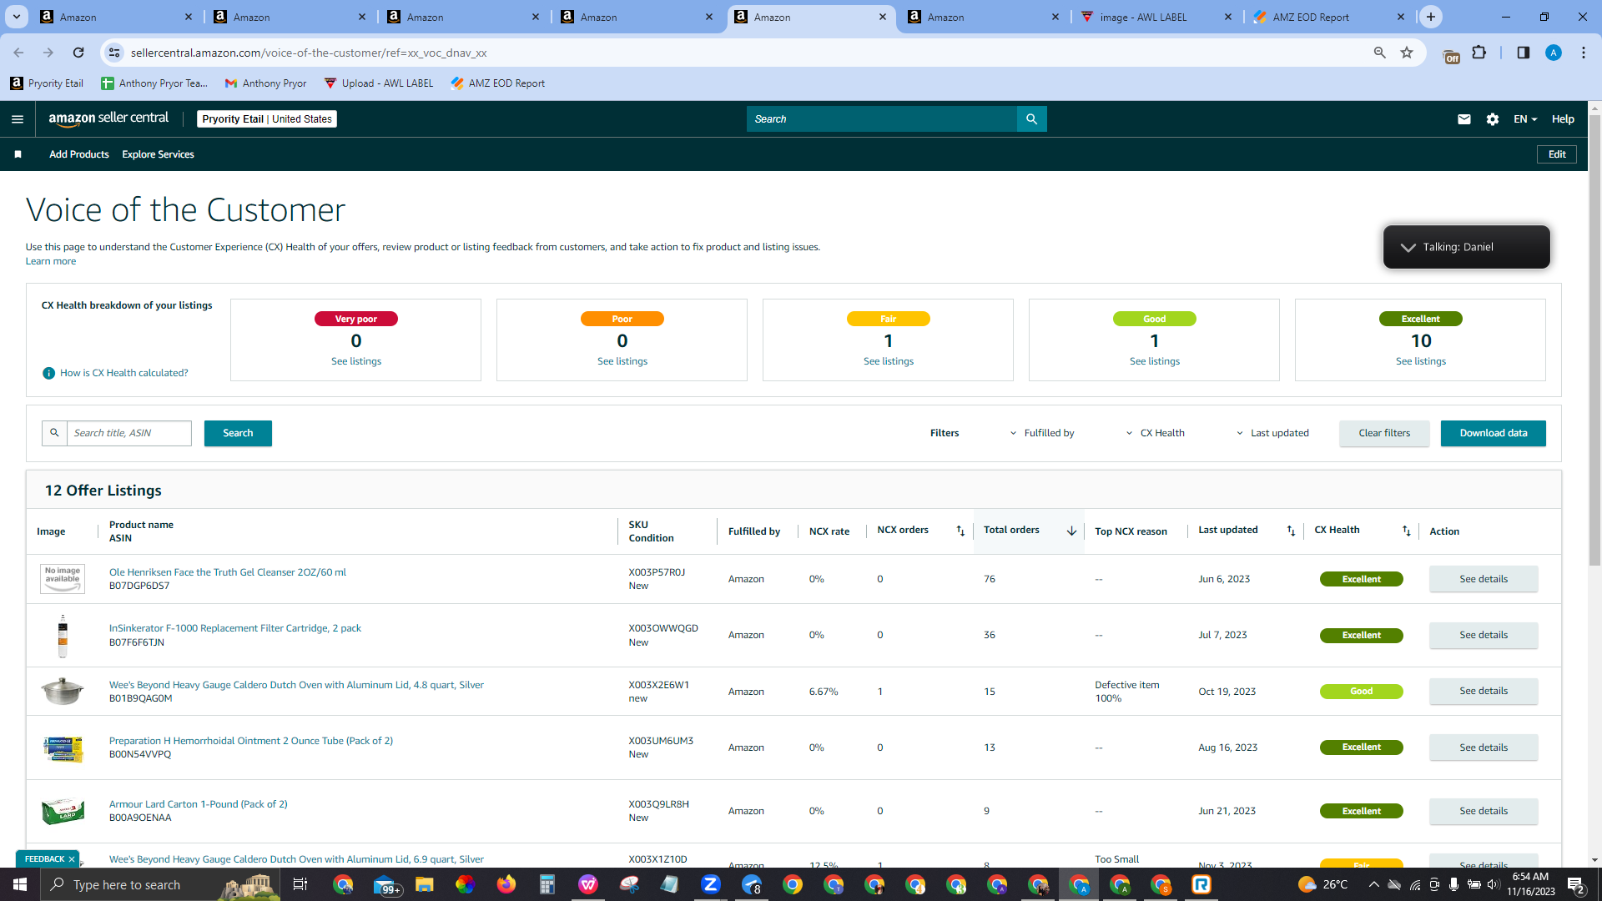Viewport: 1602px width, 901px height.
Task: Click the Help link in header
Action: (1563, 119)
